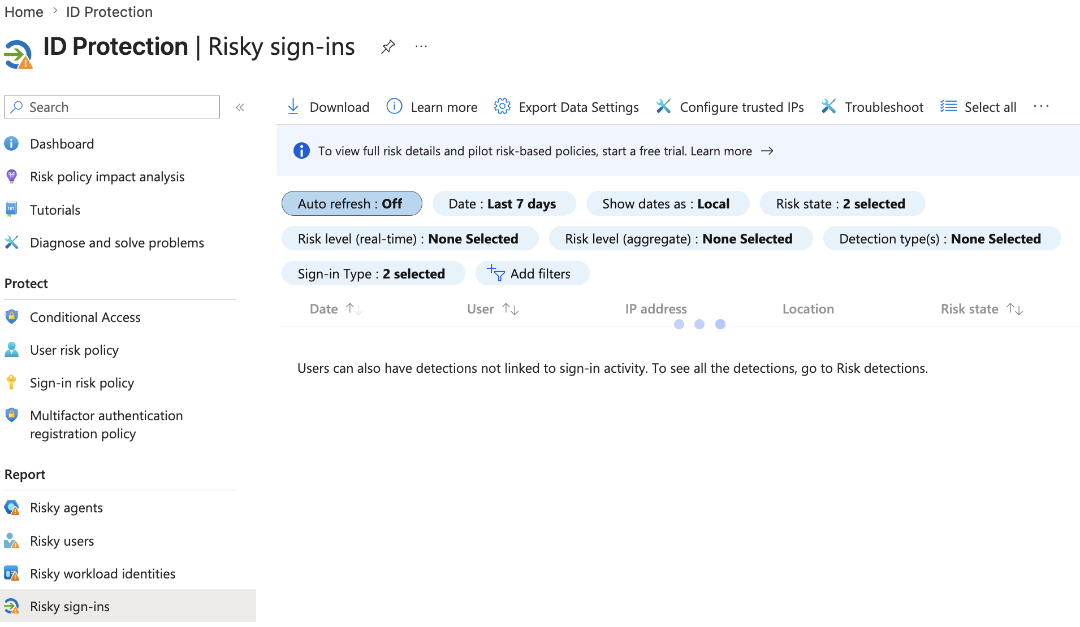The image size is (1080, 627).
Task: Open the Risk state 2 selected filter
Action: tap(842, 203)
